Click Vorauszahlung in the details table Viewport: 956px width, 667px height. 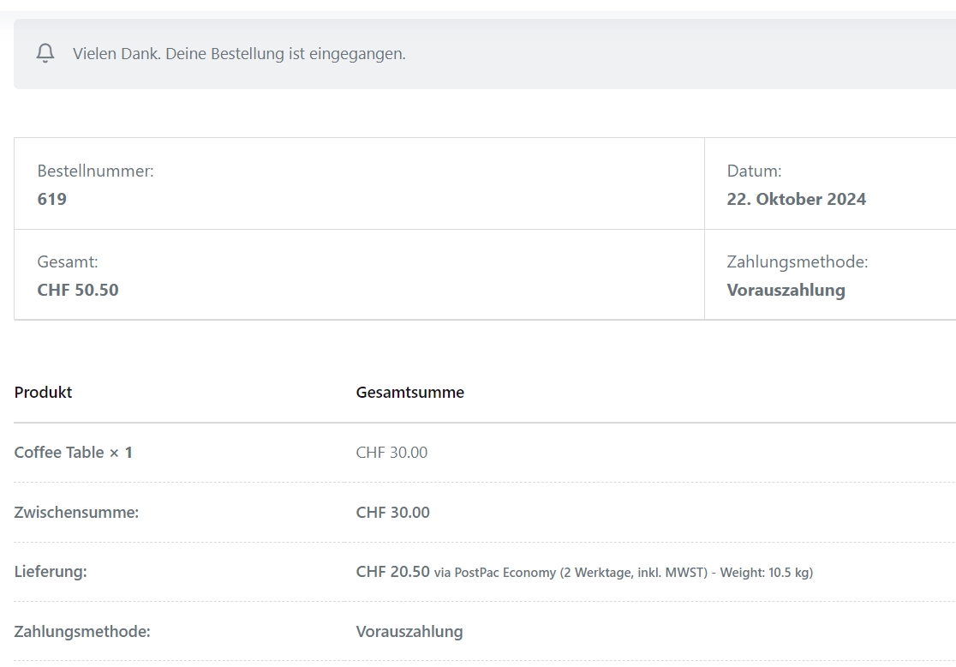pos(409,632)
